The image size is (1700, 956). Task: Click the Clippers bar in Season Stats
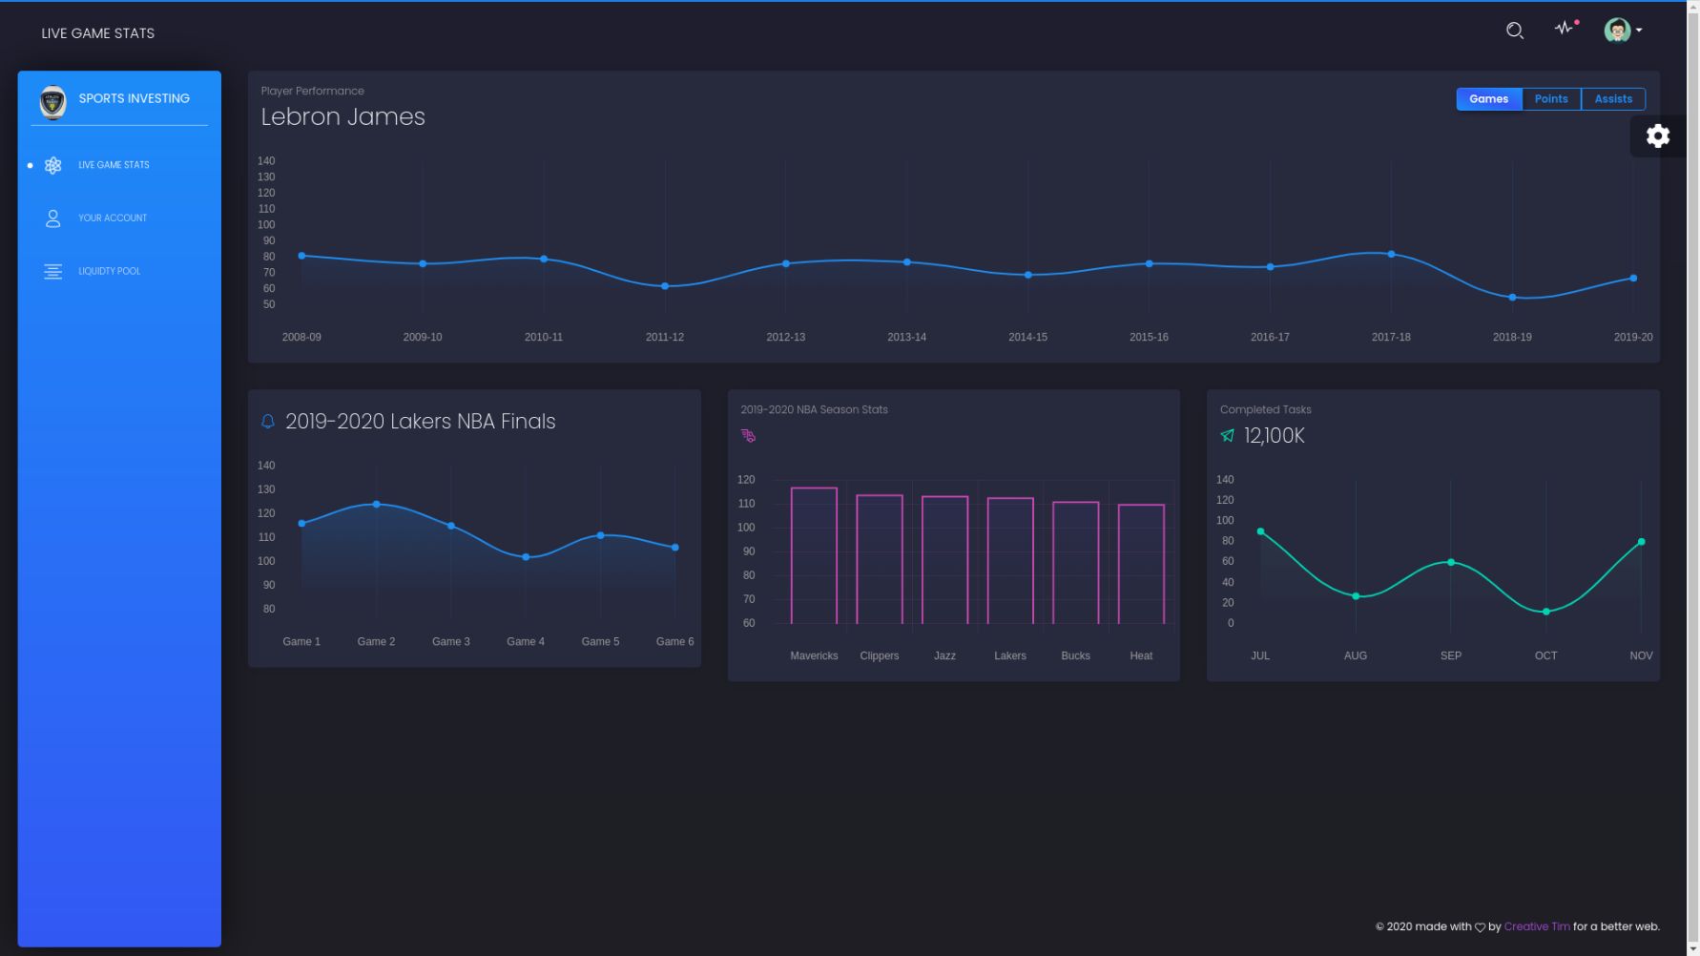pos(880,559)
